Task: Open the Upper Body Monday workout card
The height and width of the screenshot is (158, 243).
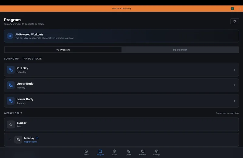Action: click(121, 85)
